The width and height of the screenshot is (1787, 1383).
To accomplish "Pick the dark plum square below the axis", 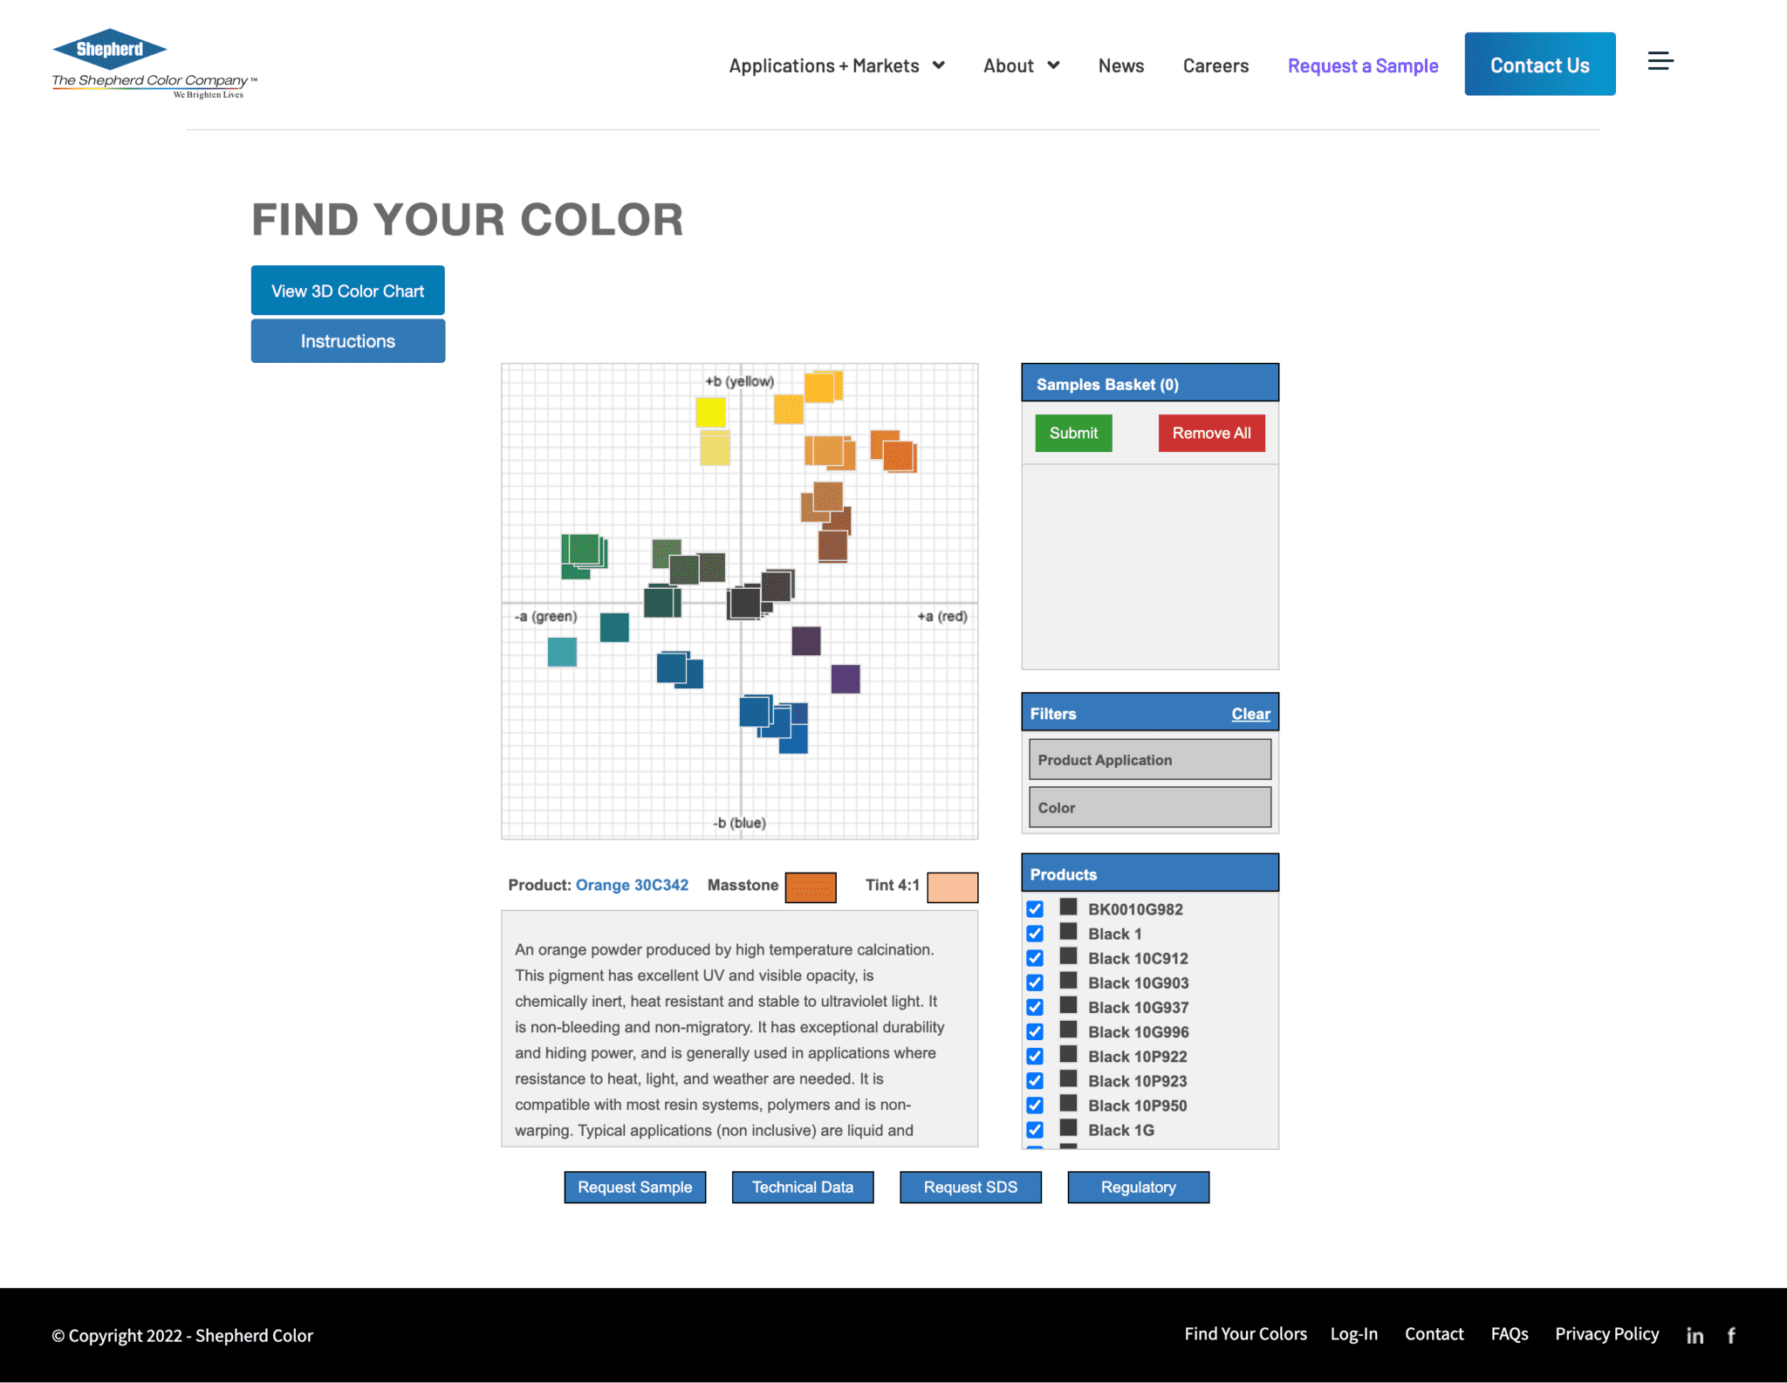I will click(x=806, y=640).
